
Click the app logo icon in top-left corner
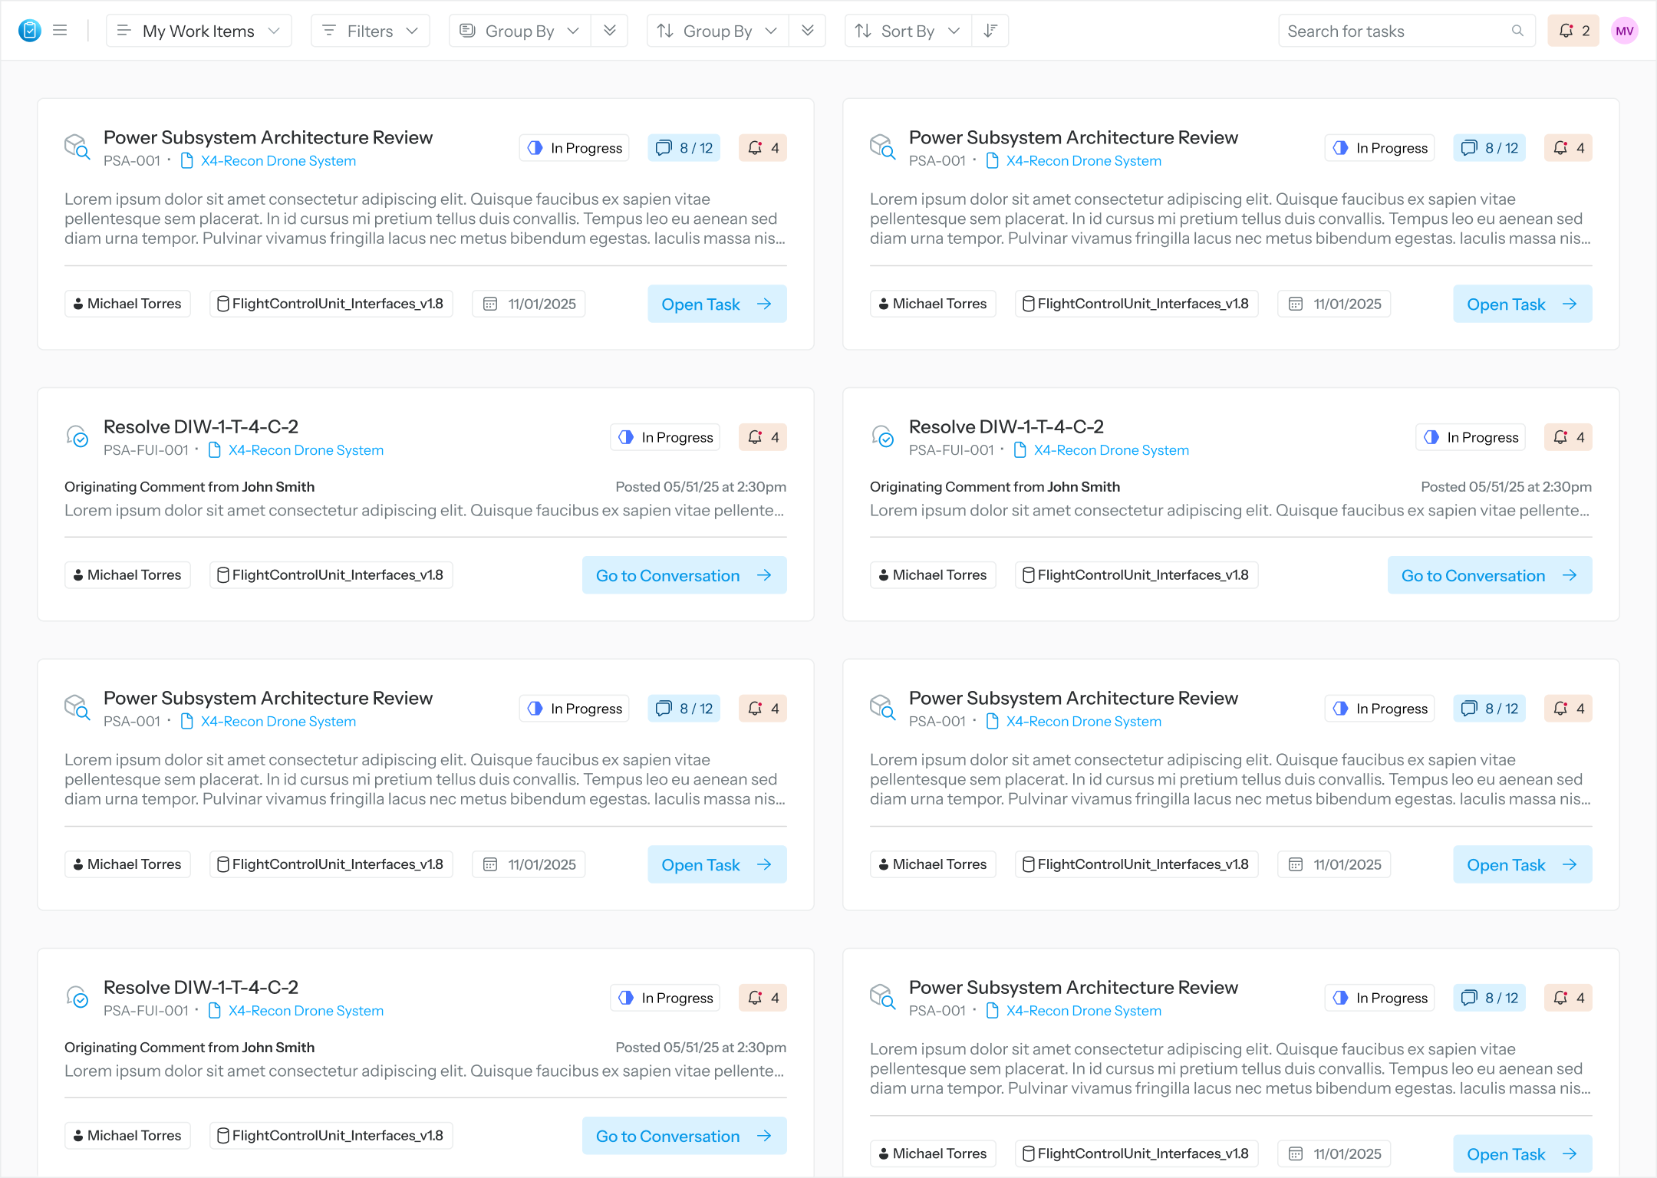coord(28,31)
